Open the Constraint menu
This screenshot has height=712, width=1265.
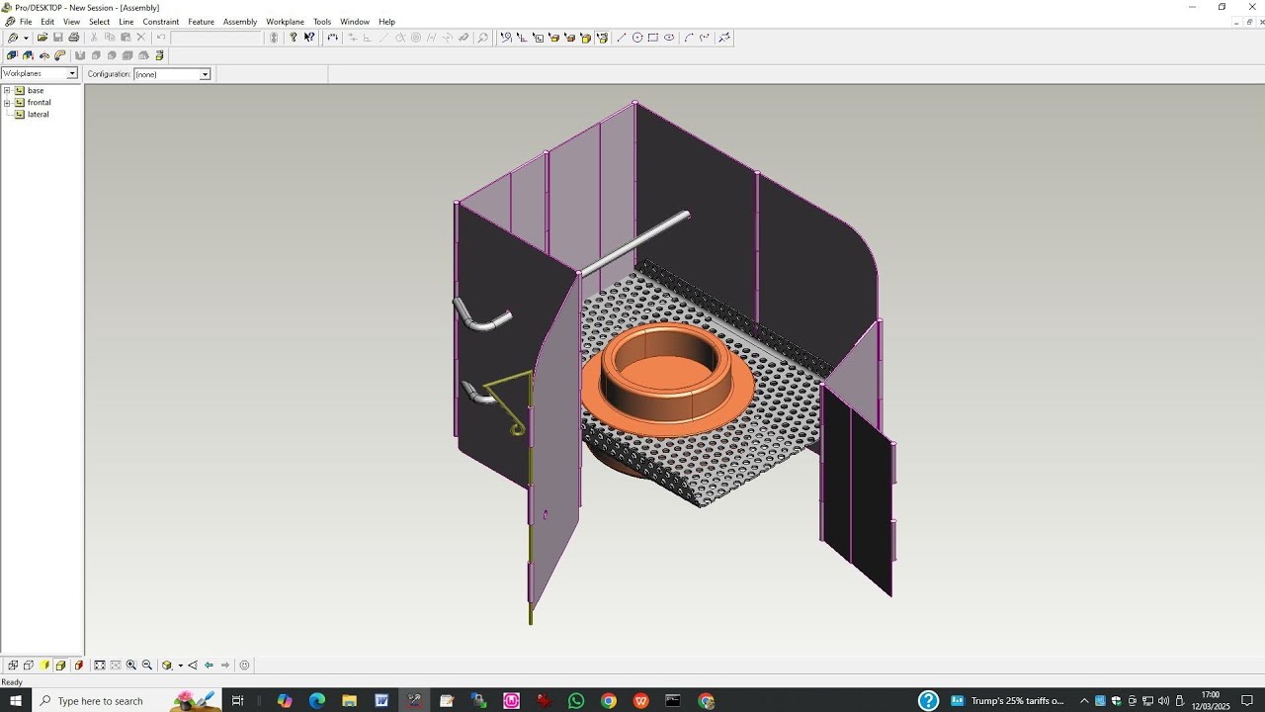(161, 22)
